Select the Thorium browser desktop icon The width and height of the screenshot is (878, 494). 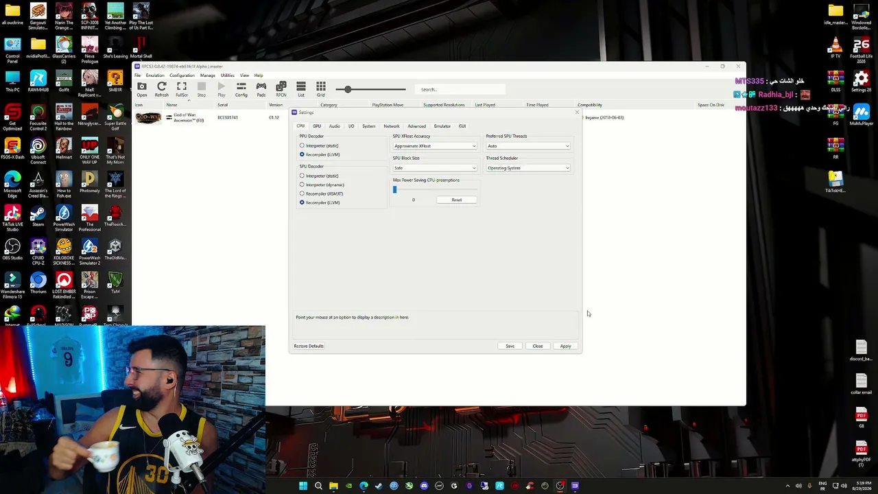38,283
